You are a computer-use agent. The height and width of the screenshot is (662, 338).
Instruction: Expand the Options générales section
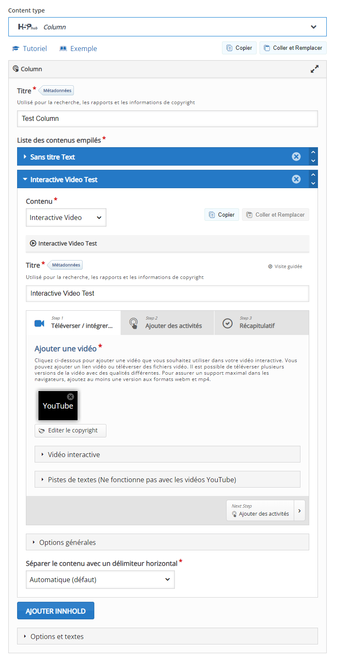(167, 542)
